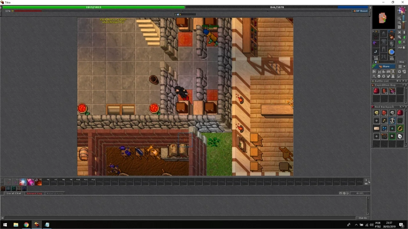The image size is (408, 229).
Task: Click the green health bar
Action: coord(94,7)
